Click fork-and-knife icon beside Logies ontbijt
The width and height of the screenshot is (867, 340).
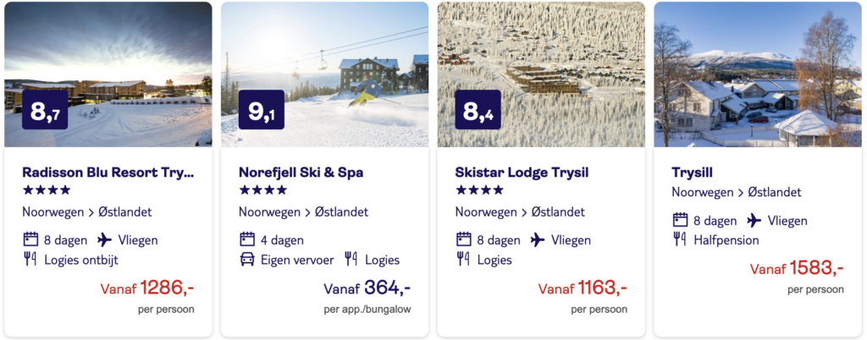(30, 259)
